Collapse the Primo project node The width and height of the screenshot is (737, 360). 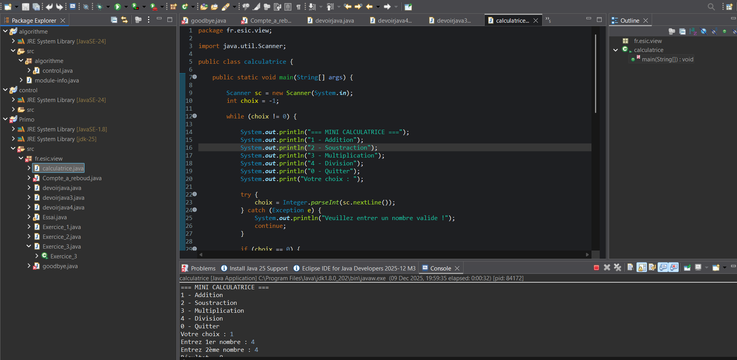tap(5, 119)
